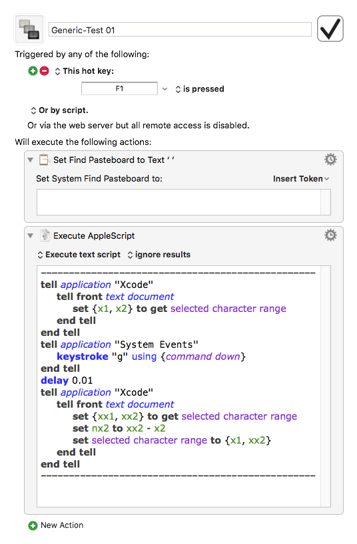Open the gear menu for Set Find Pasteboard action
Viewport: 357px width, 544px height.
tap(330, 160)
